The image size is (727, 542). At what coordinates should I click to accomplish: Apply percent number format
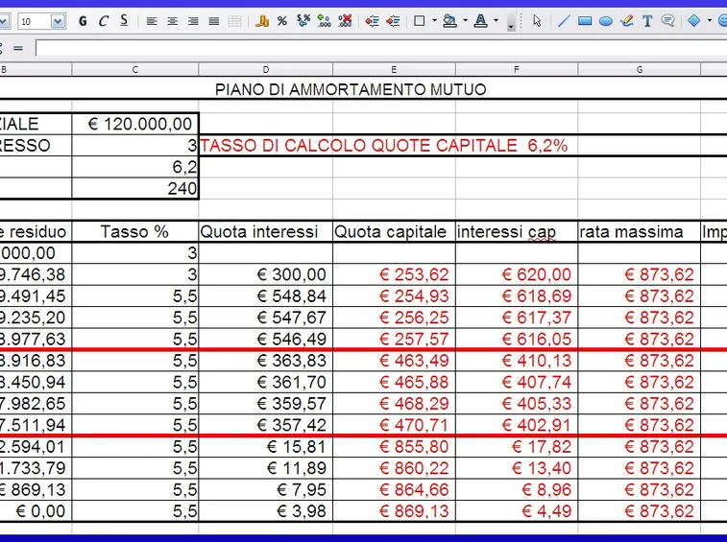coord(282,21)
